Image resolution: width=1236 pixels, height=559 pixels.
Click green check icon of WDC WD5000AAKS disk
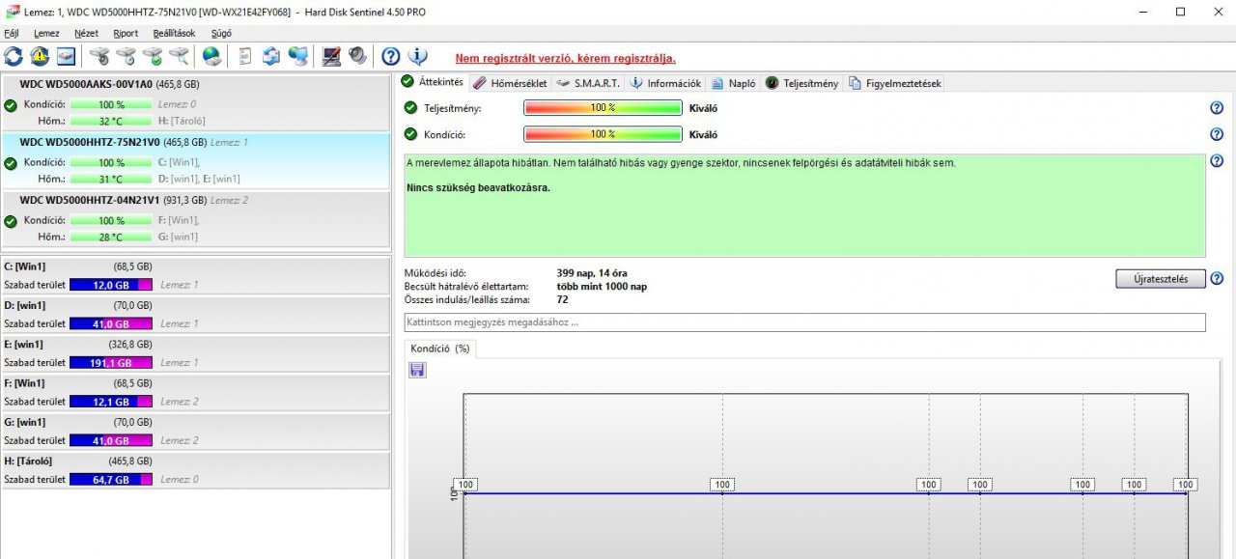pos(11,105)
